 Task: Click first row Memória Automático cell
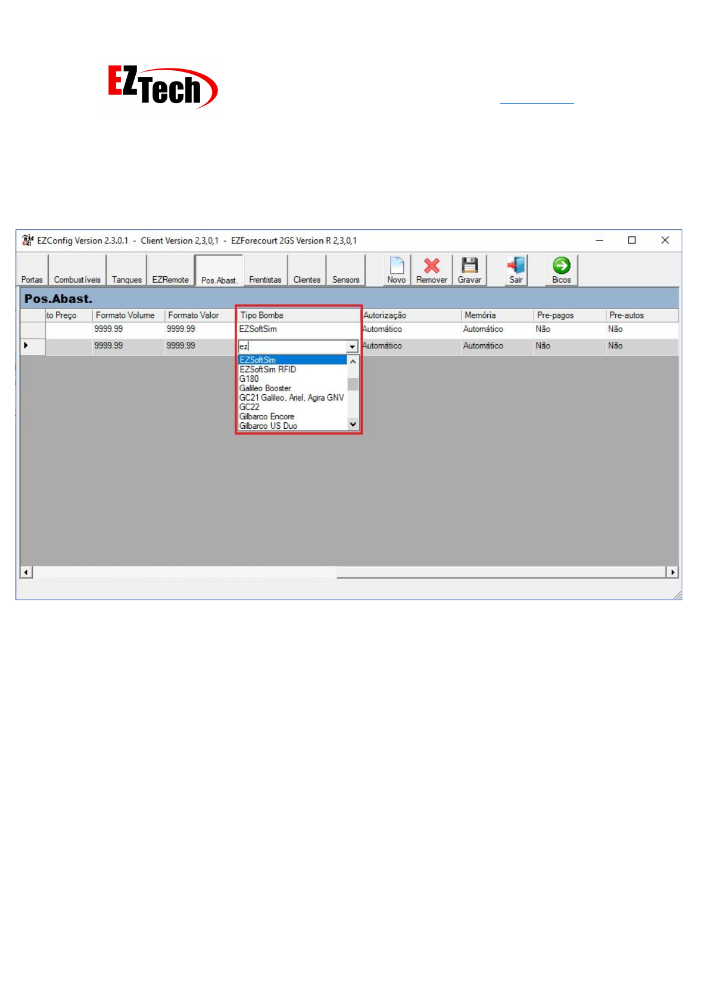click(x=497, y=329)
